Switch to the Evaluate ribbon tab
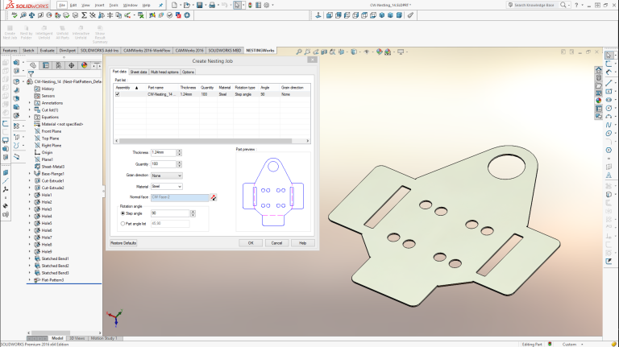 point(47,51)
